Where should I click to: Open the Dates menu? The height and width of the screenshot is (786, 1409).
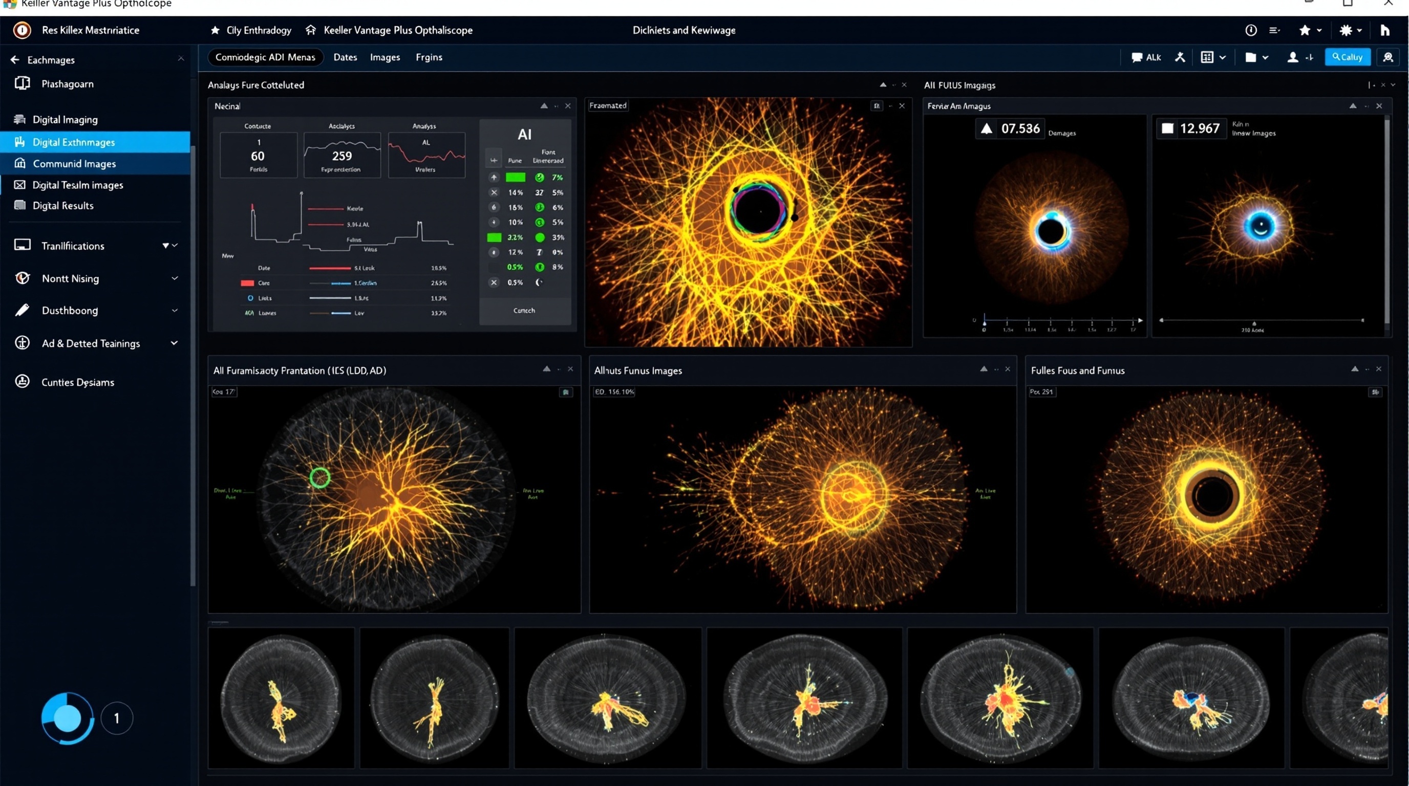tap(344, 57)
